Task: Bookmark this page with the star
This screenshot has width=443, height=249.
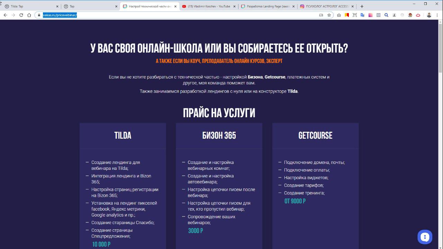Action: point(329,15)
